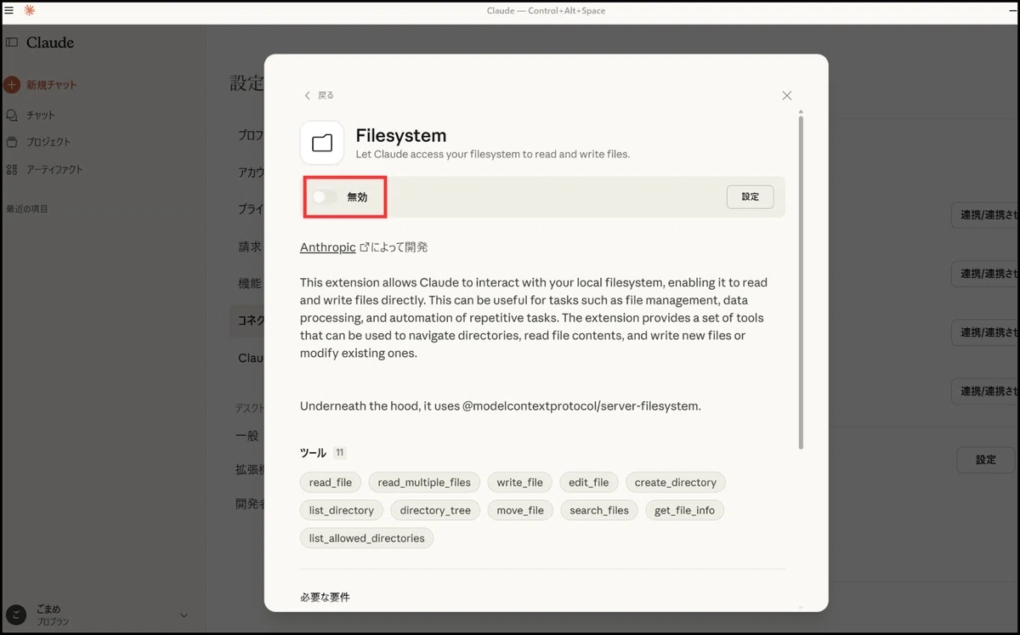This screenshot has width=1020, height=635.
Task: Click the edit_file tool chip
Action: (589, 482)
